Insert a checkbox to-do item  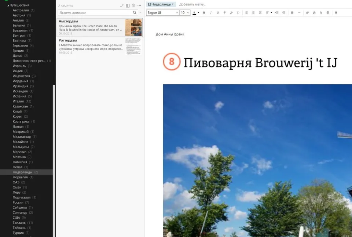[x=260, y=12]
